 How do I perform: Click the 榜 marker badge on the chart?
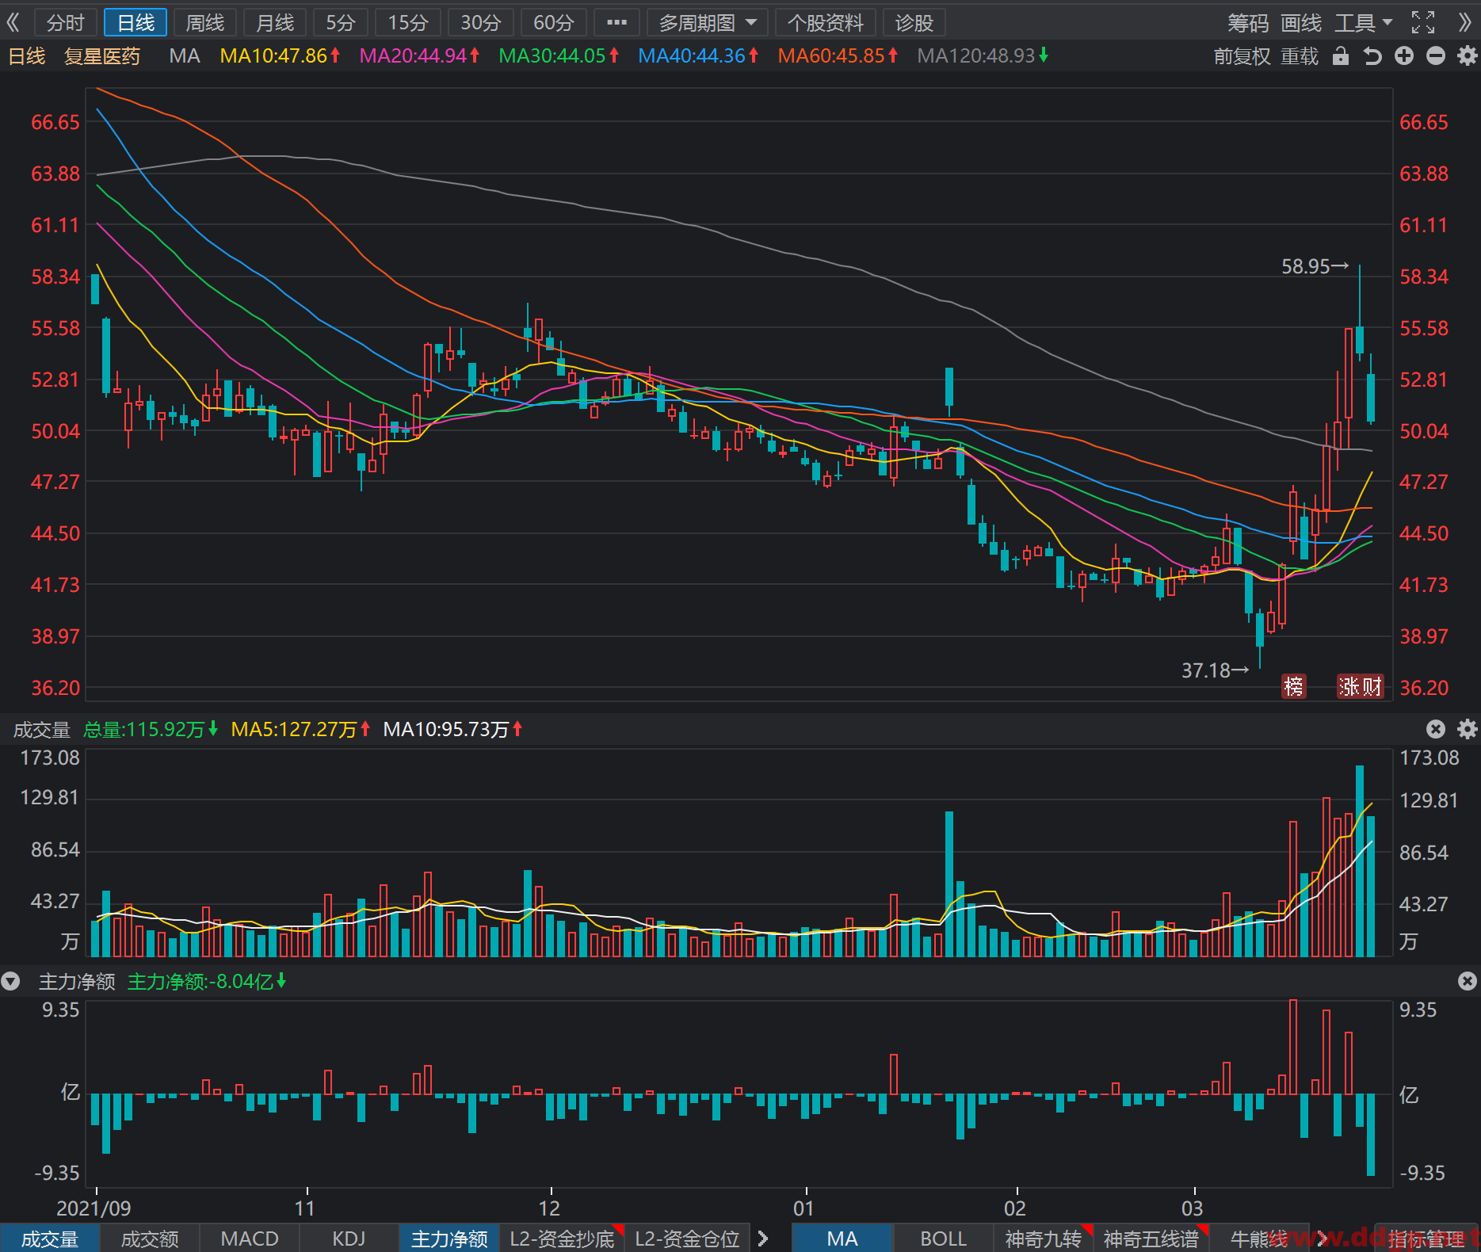(1293, 685)
